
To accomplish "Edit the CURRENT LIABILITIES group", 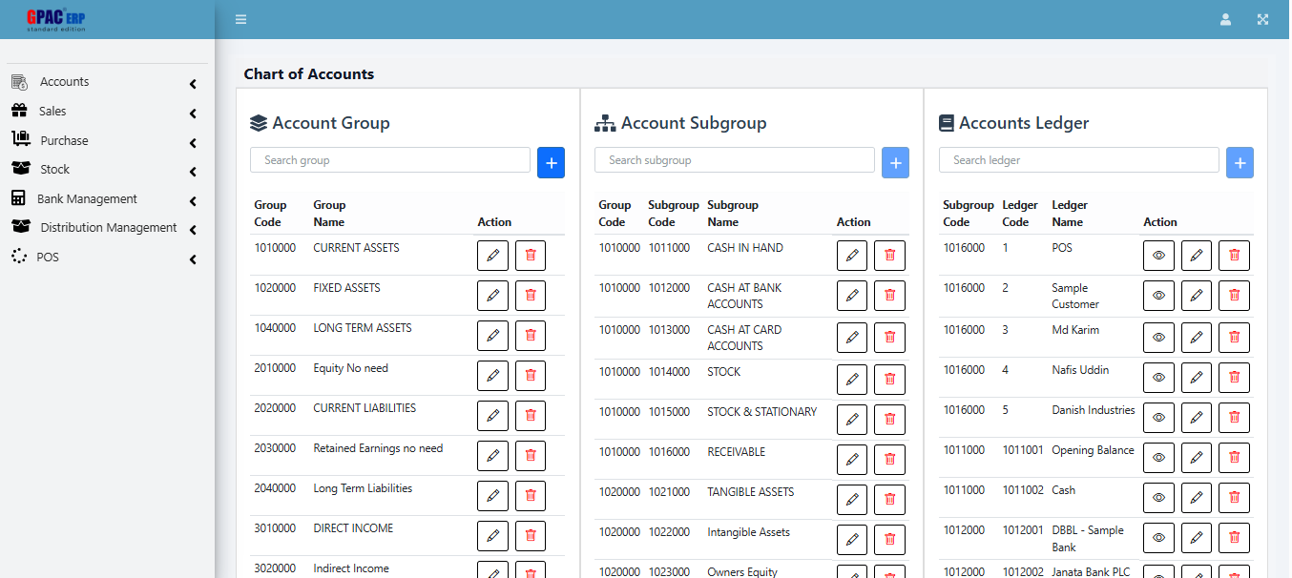I will click(x=492, y=416).
